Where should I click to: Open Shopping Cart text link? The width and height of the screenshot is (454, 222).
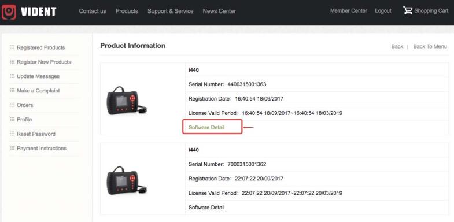[431, 11]
